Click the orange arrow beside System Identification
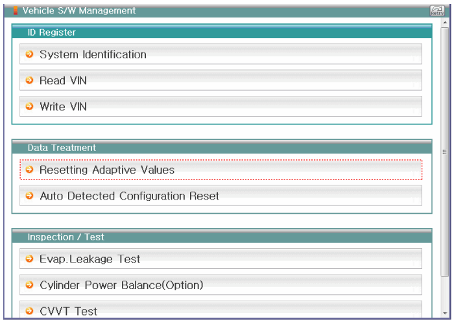Viewport: 454px width, 324px height. (29, 54)
